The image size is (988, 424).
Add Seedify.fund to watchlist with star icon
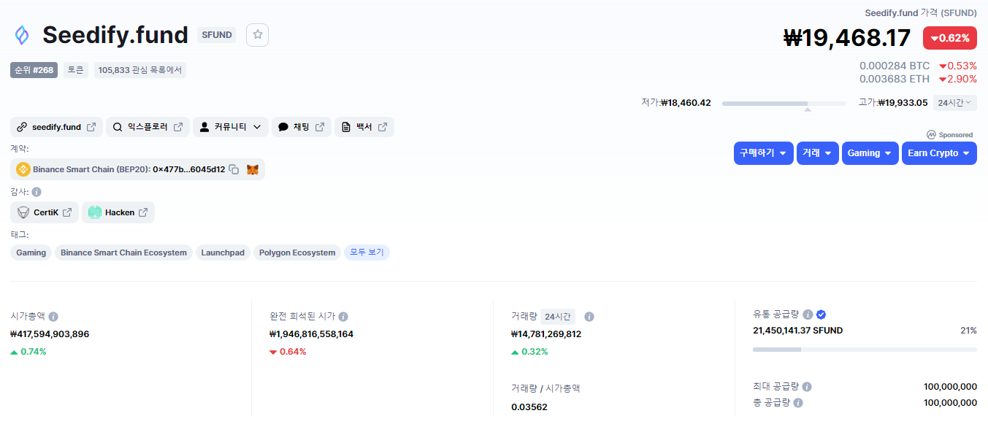[x=257, y=35]
